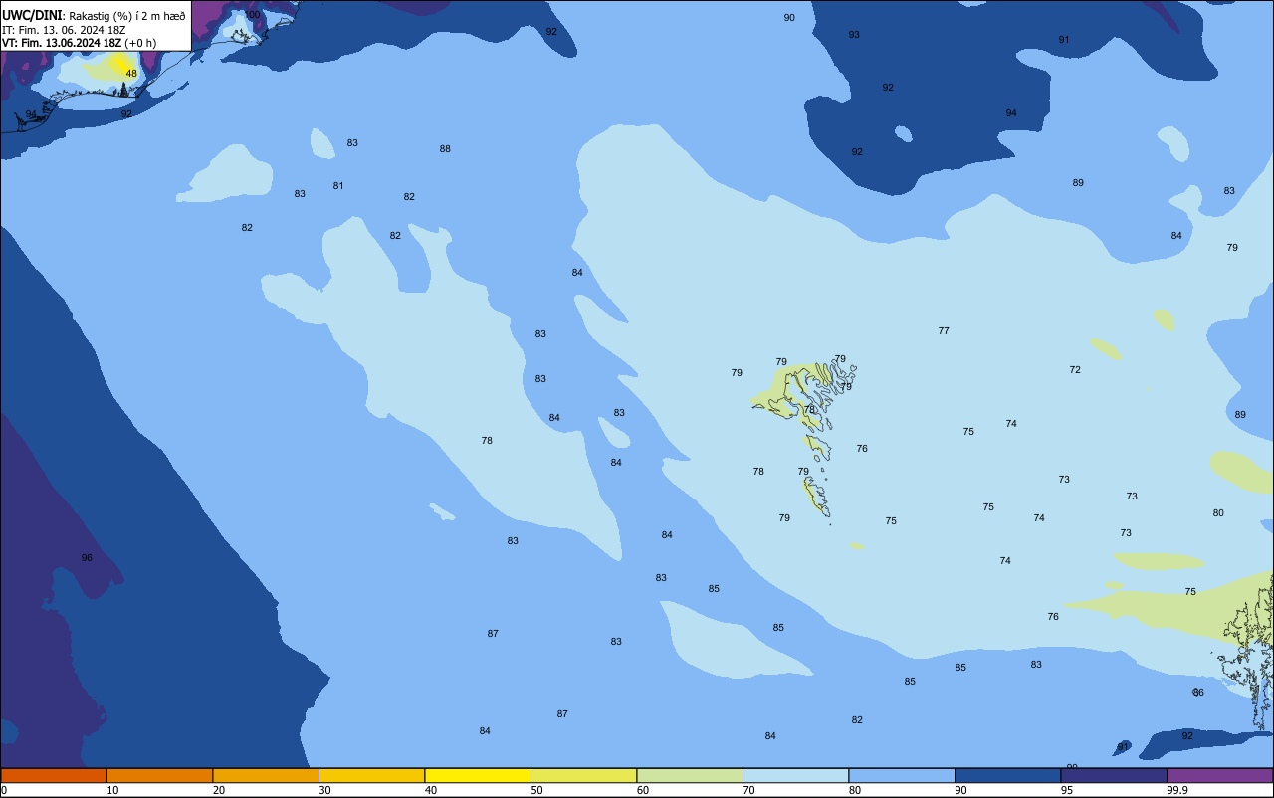1274x798 pixels.
Task: Select the 30–40 gold legend swatch
Action: pos(371,775)
